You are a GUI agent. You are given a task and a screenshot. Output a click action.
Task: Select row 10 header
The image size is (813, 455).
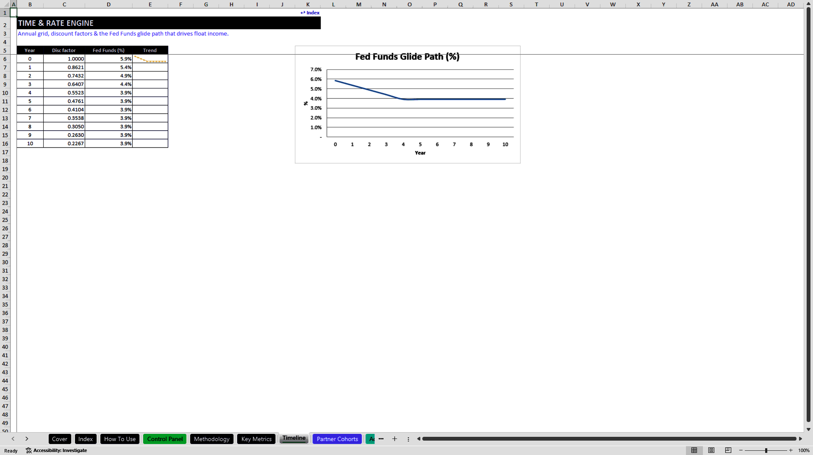pos(5,93)
